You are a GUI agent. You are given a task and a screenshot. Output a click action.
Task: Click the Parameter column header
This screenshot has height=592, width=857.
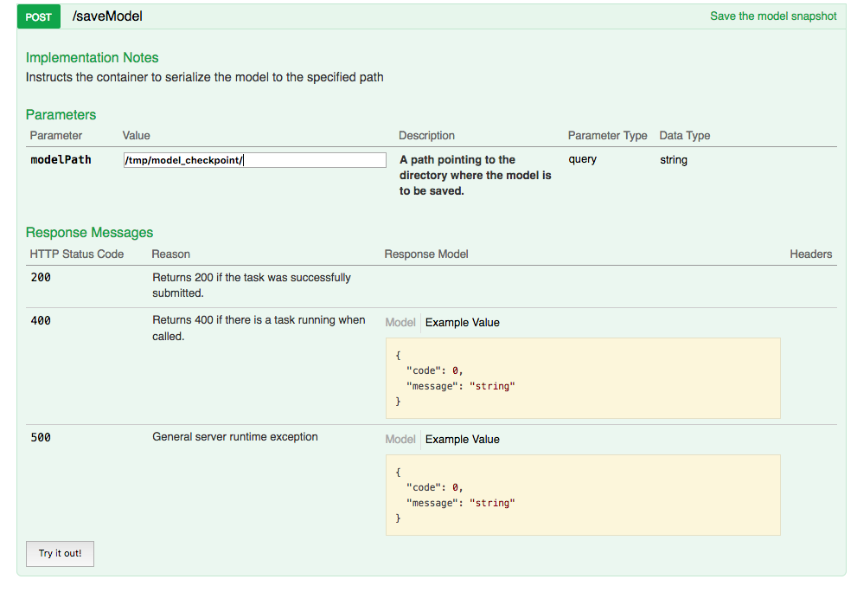click(x=55, y=135)
